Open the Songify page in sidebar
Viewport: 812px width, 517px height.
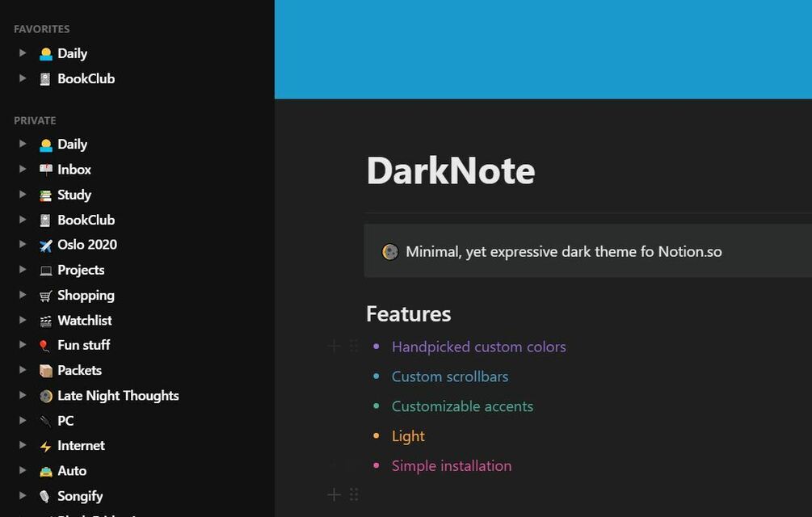[80, 496]
